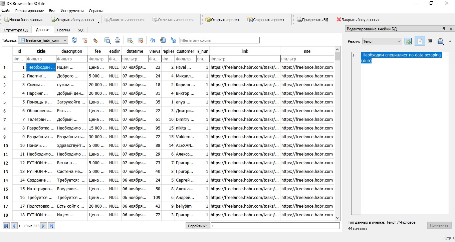The height and width of the screenshot is (242, 455).
Task: Click the print table icon
Action: [118, 40]
